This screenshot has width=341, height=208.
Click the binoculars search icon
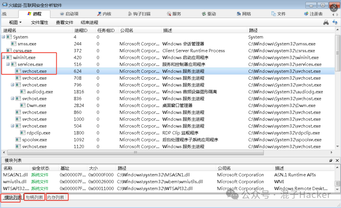pos(326,22)
